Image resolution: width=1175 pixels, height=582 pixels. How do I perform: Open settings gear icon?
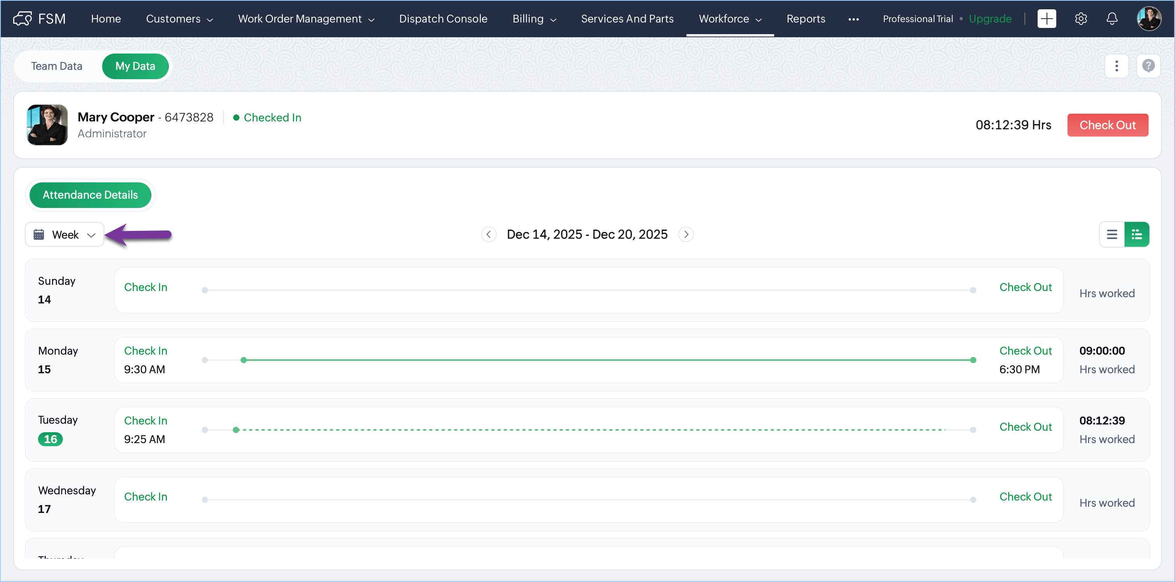coord(1081,19)
